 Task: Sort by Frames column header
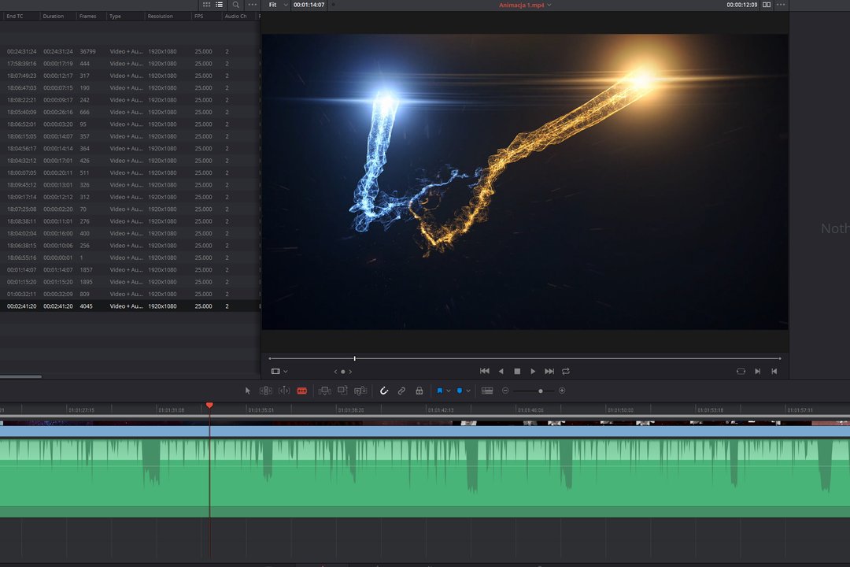tap(88, 17)
